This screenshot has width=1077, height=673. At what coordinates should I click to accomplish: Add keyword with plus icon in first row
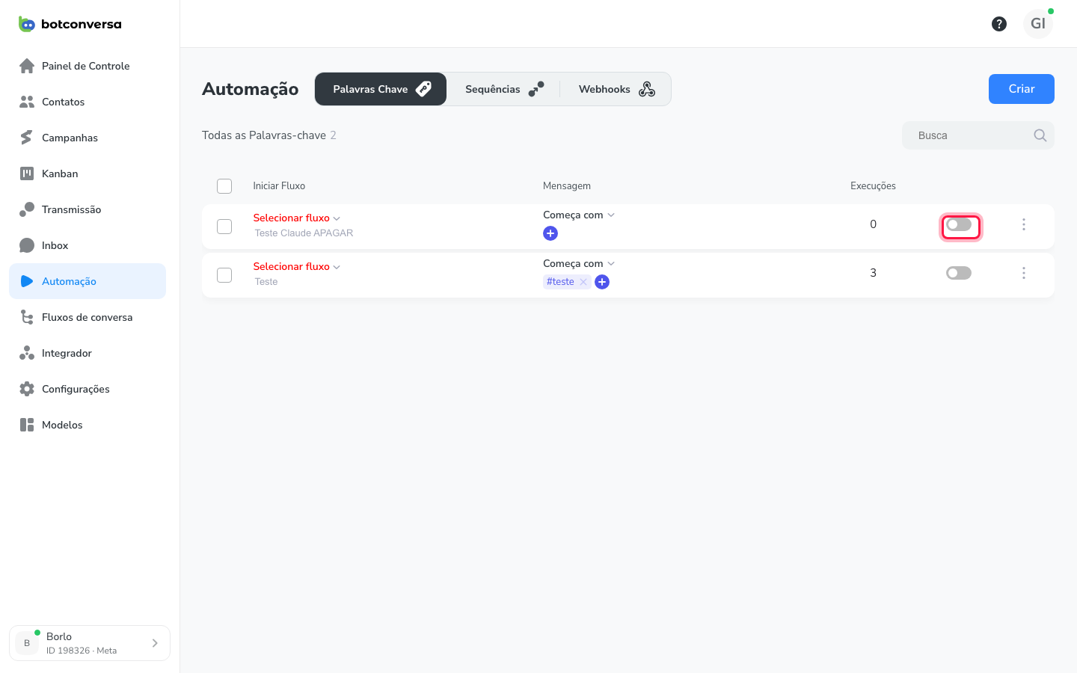pos(550,233)
